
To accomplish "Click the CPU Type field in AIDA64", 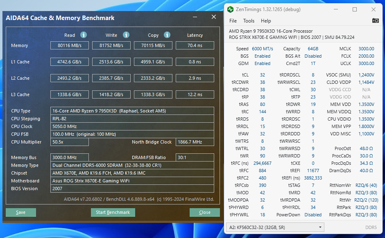I will (132, 111).
